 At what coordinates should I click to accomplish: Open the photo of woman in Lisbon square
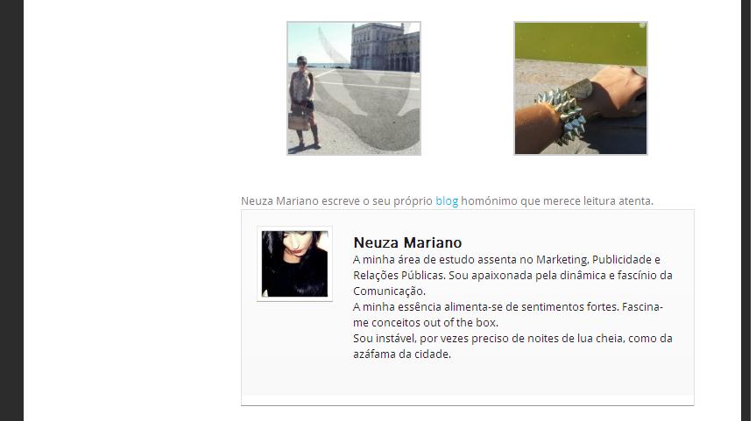click(354, 88)
